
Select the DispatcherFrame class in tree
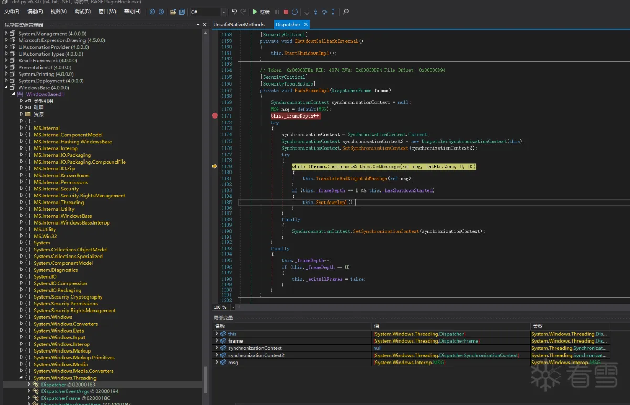coord(60,398)
